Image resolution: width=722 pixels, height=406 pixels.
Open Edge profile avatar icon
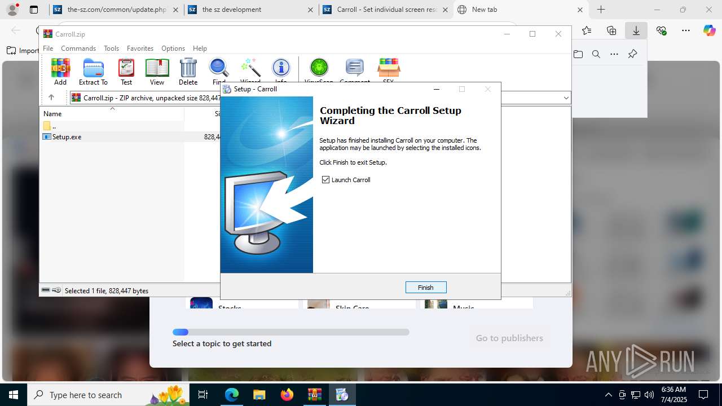point(12,10)
